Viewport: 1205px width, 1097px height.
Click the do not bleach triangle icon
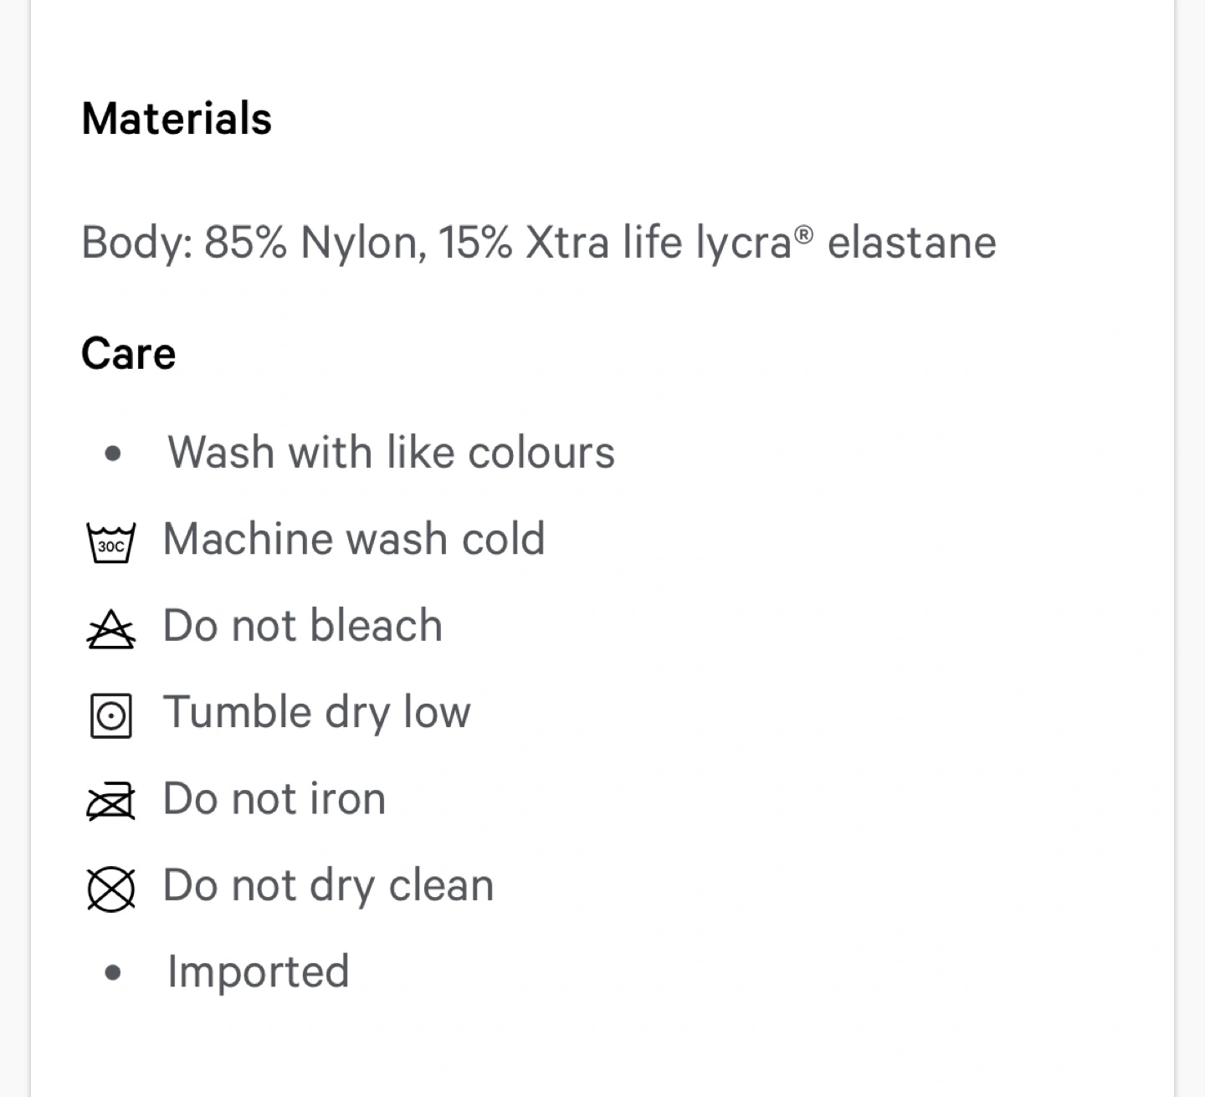(110, 629)
